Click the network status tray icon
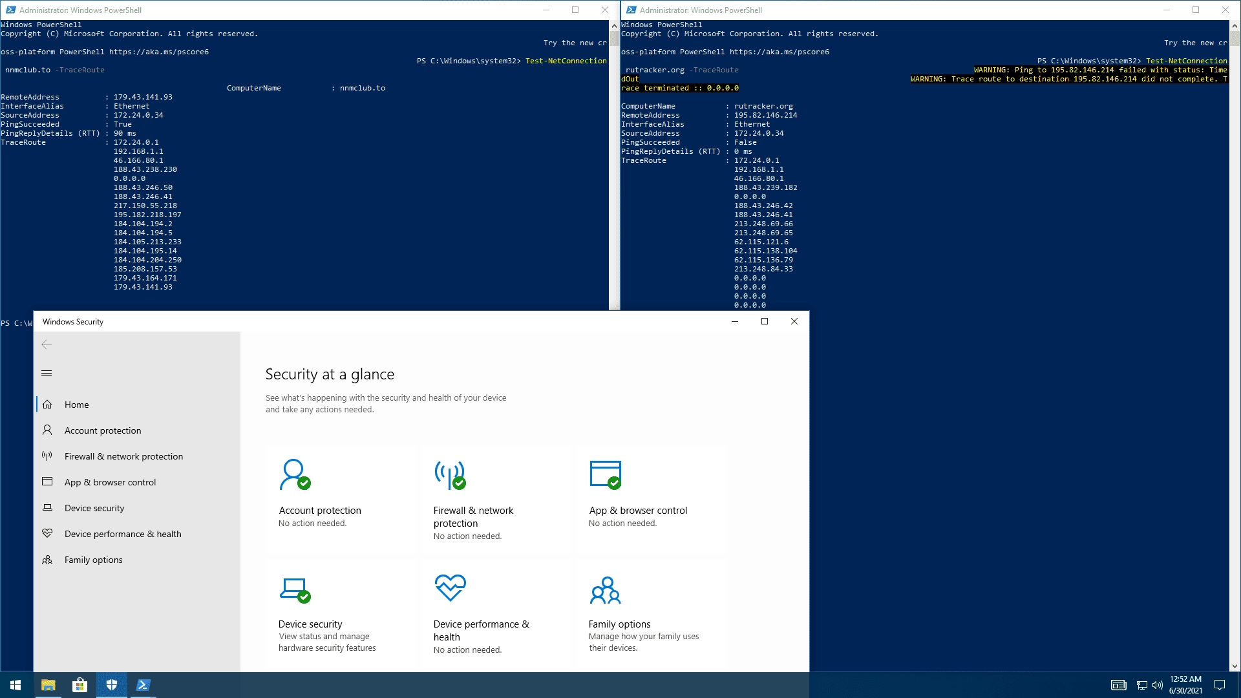Screen dimensions: 1241x698 (x=1142, y=685)
